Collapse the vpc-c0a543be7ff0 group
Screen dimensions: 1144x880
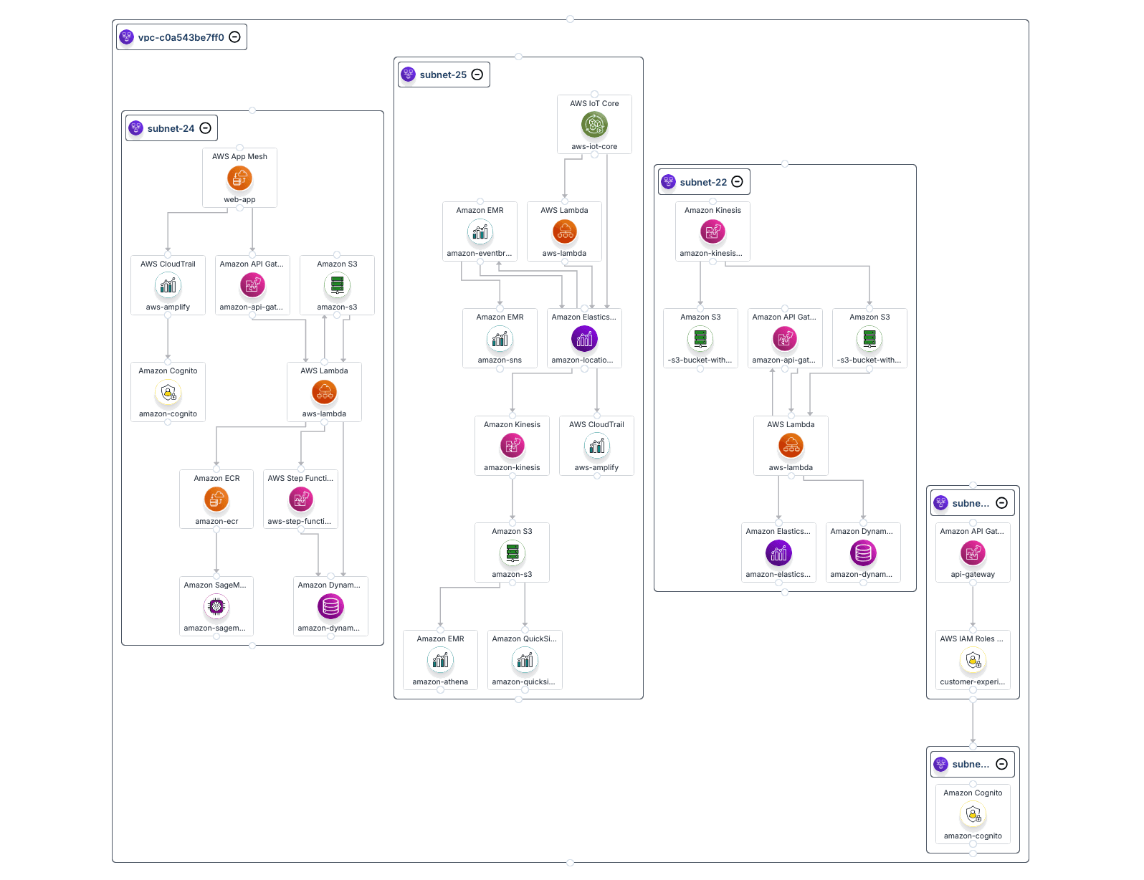[234, 37]
